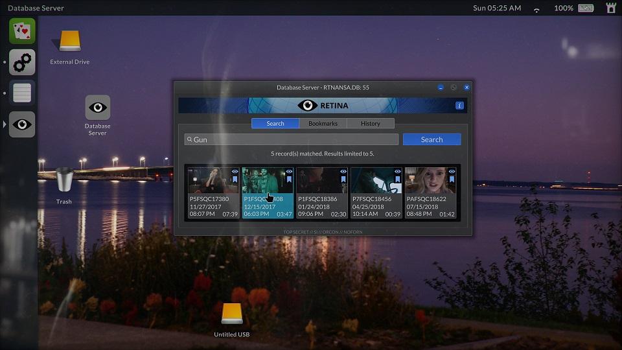The width and height of the screenshot is (622, 350).
Task: Click the Database Server desktop shortcut
Action: 98,108
